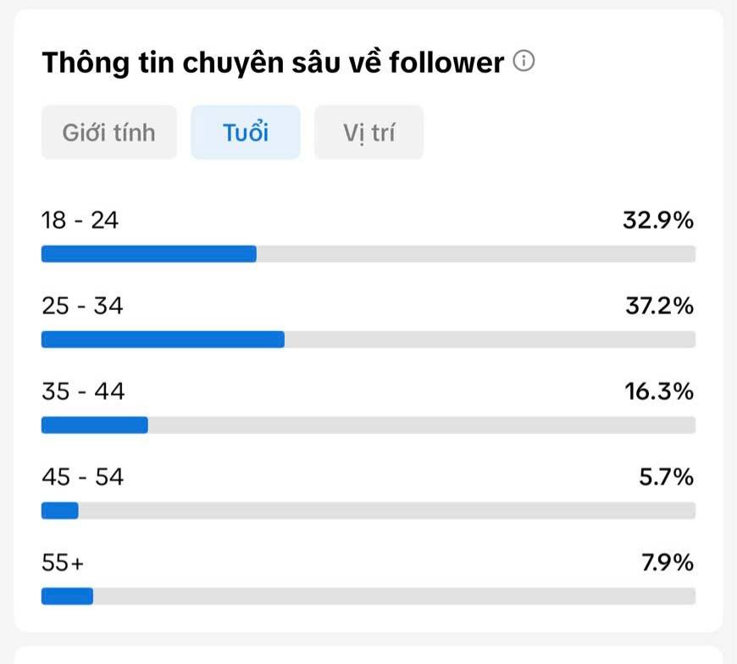This screenshot has height=664, width=737.
Task: Click the 37.2% percentage value
Action: [x=659, y=306]
